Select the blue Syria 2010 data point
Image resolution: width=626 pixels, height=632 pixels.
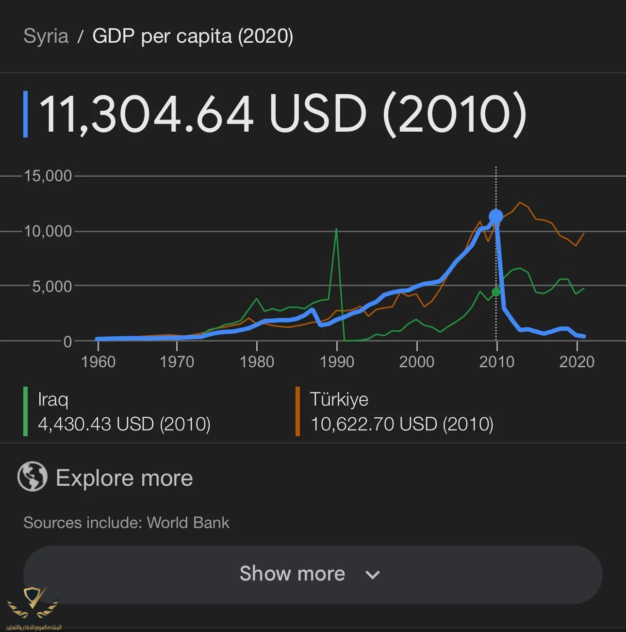[x=495, y=216]
